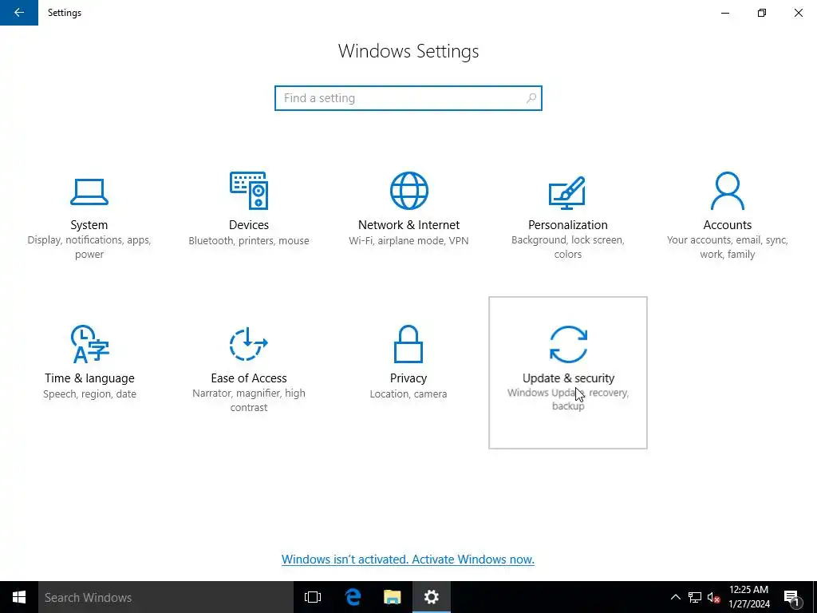
Task: Click the Ease of Access label
Action: tap(249, 378)
